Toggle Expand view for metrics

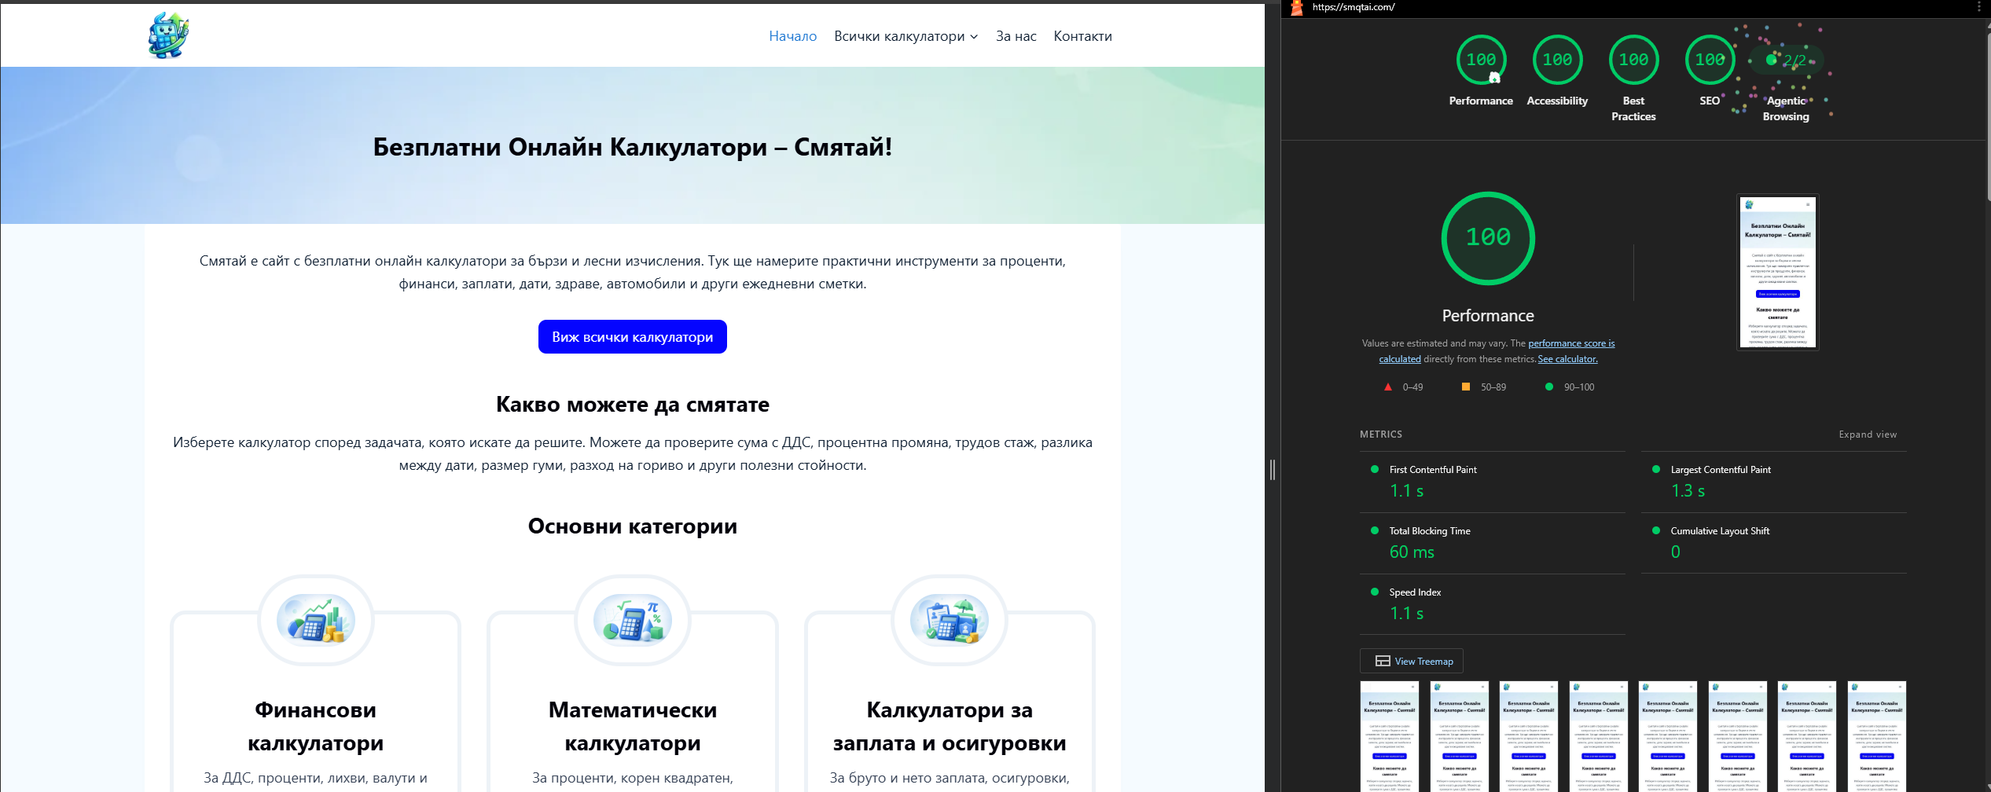[x=1868, y=434]
